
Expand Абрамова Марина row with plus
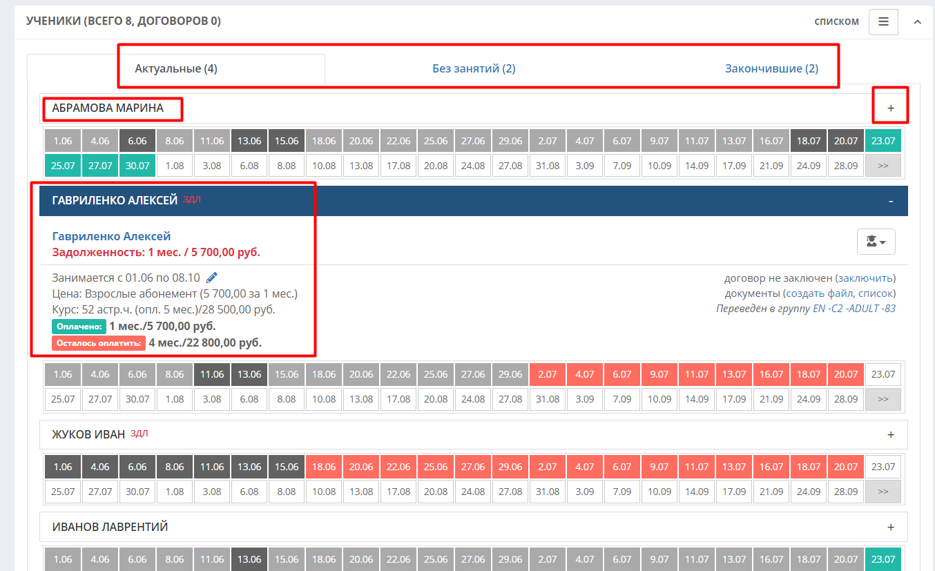(891, 108)
